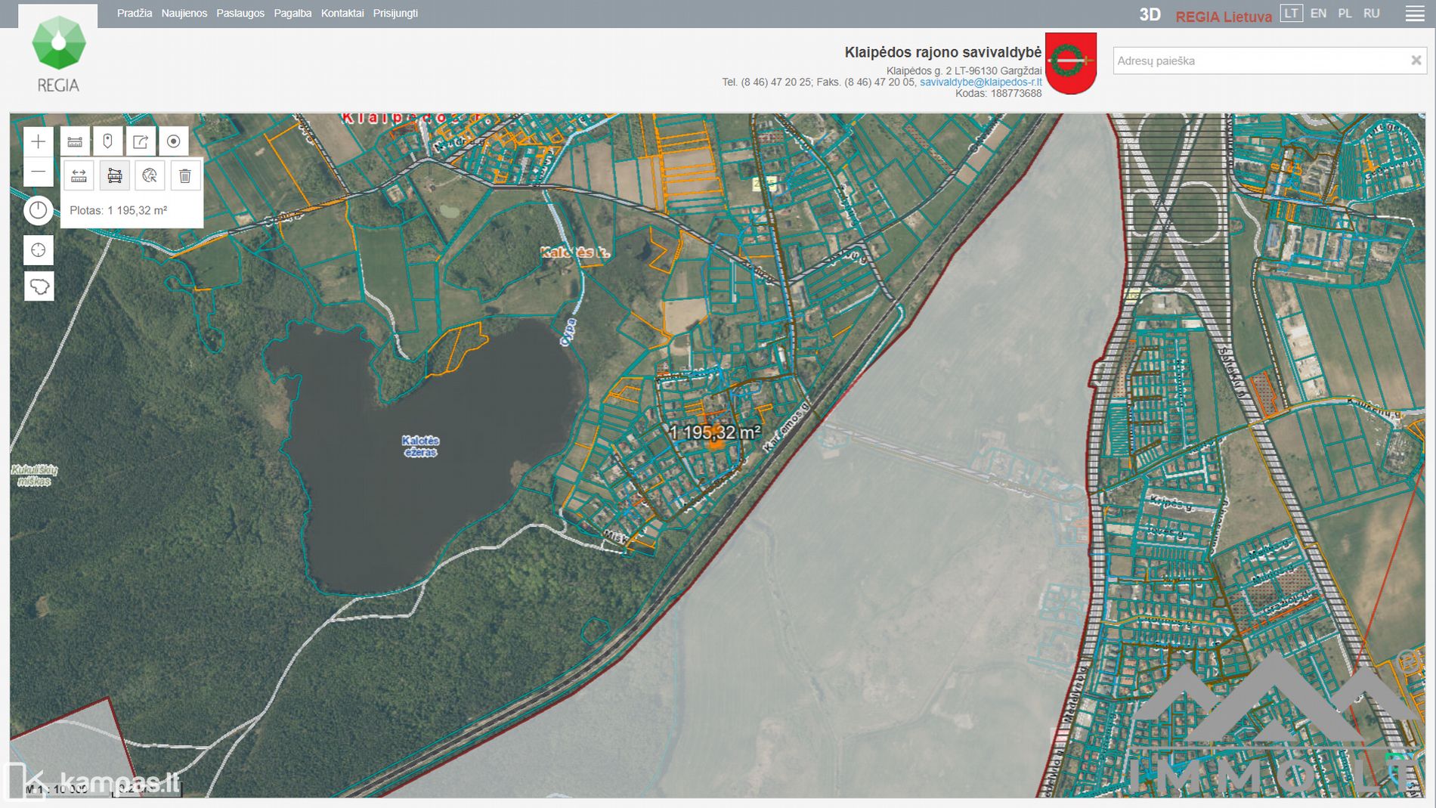
Task: Open the Paslaugos menu item
Action: [240, 14]
